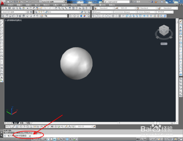This screenshot has height=141, width=183.
Task: Click the Sphere modeling tool icon
Action: (x=107, y=16)
